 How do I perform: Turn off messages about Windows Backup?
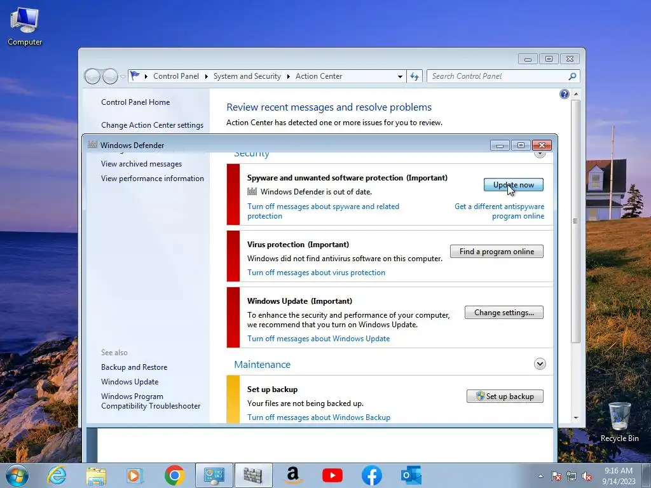[319, 417]
